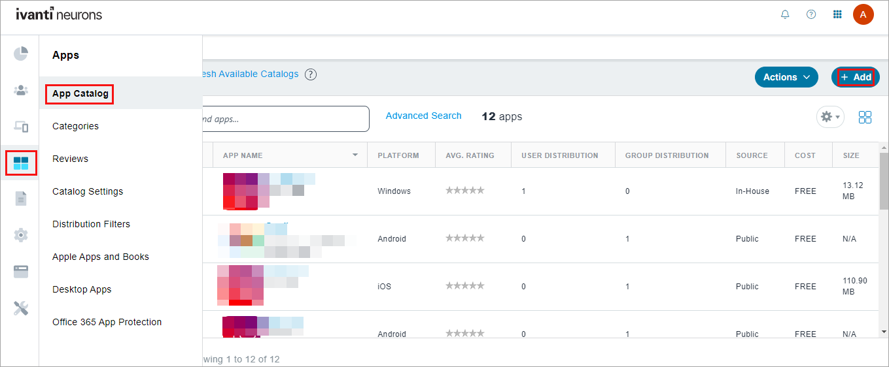Click the help question mark icon in header
The image size is (889, 367).
811,14
